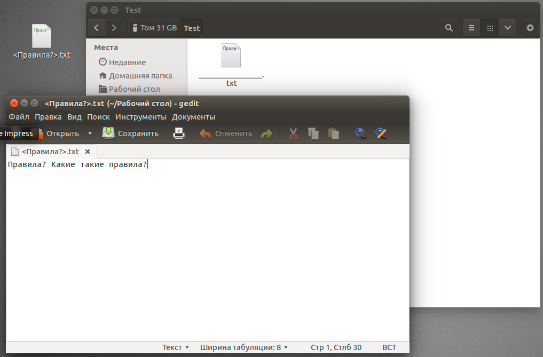The image size is (543, 357).
Task: Click the Save disk icon in gedit
Action: tap(108, 133)
